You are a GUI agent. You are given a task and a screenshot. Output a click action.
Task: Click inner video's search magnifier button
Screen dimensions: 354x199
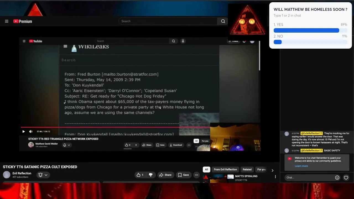click(173, 41)
